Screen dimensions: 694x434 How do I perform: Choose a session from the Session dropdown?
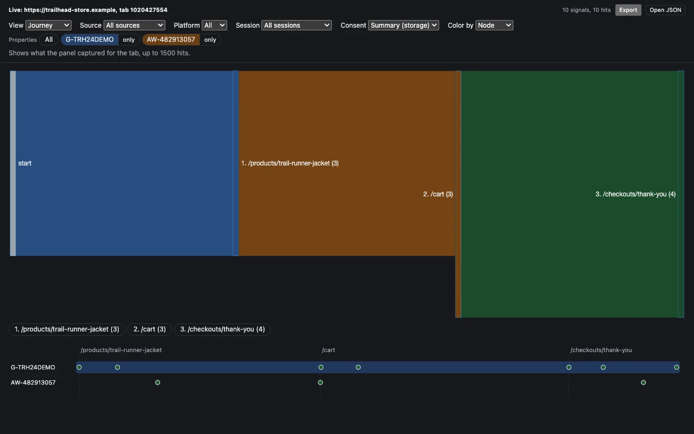[296, 25]
